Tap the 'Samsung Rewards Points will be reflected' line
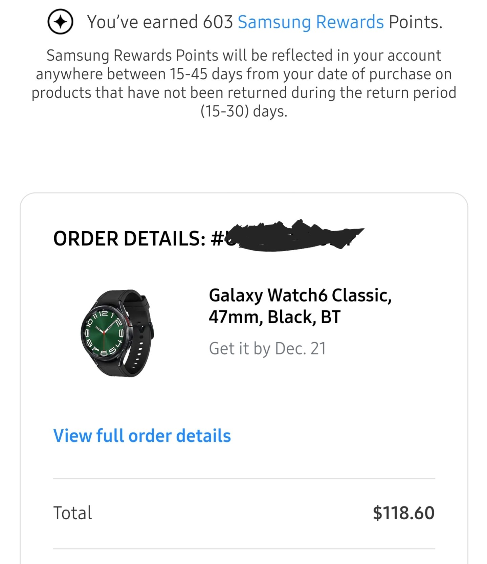This screenshot has width=487, height=564. click(x=244, y=56)
